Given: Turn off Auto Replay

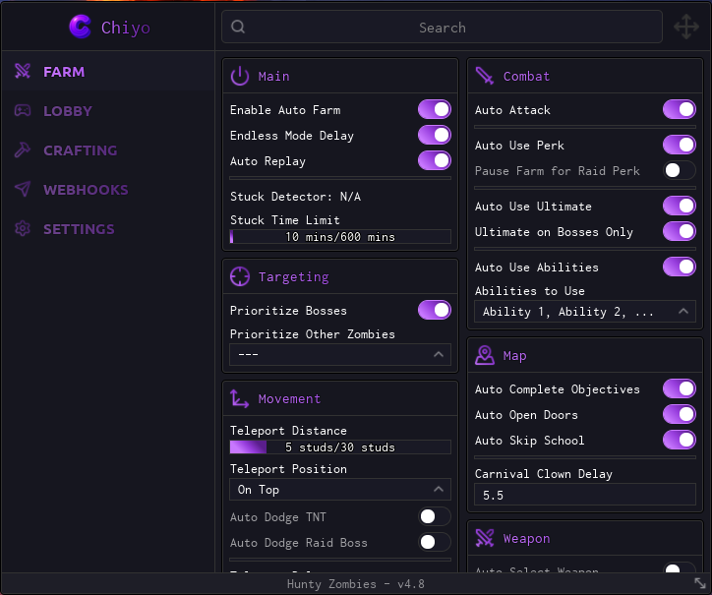Looking at the screenshot, I should click(435, 160).
